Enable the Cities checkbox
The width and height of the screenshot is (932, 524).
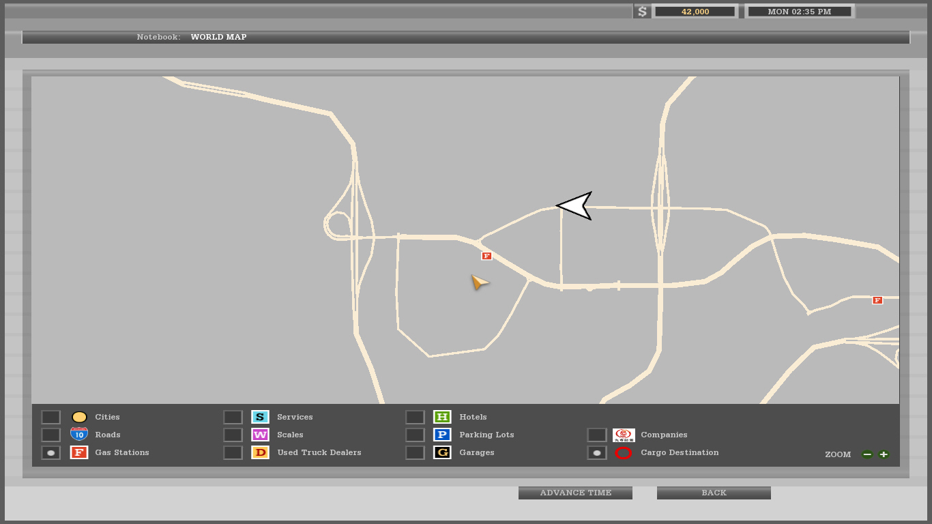(51, 417)
